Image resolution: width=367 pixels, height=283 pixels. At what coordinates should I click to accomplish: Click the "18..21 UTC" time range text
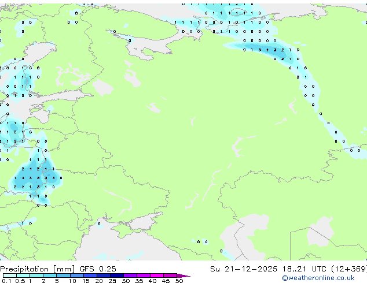point(304,269)
